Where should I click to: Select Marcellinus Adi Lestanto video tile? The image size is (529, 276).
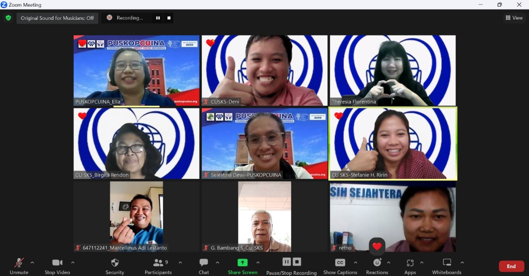[x=136, y=217]
